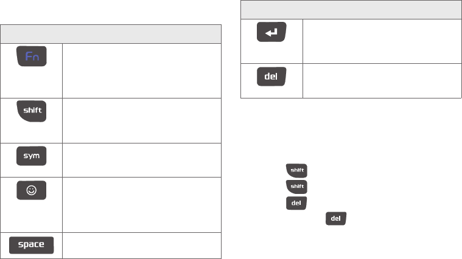The image size is (462, 259).
Task: Click the blue Fn key icon
Action: [x=32, y=56]
